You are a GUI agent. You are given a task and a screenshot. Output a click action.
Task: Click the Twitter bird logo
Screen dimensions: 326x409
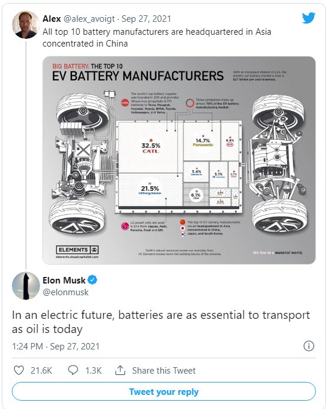[308, 18]
